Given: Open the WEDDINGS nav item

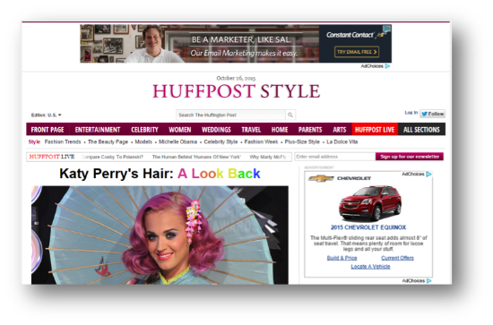Looking at the screenshot, I should [x=216, y=130].
